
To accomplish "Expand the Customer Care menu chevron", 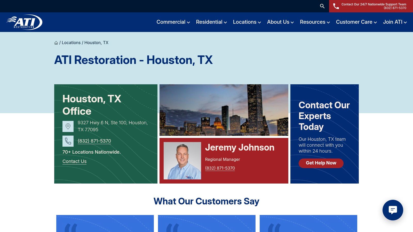I will click(375, 22).
